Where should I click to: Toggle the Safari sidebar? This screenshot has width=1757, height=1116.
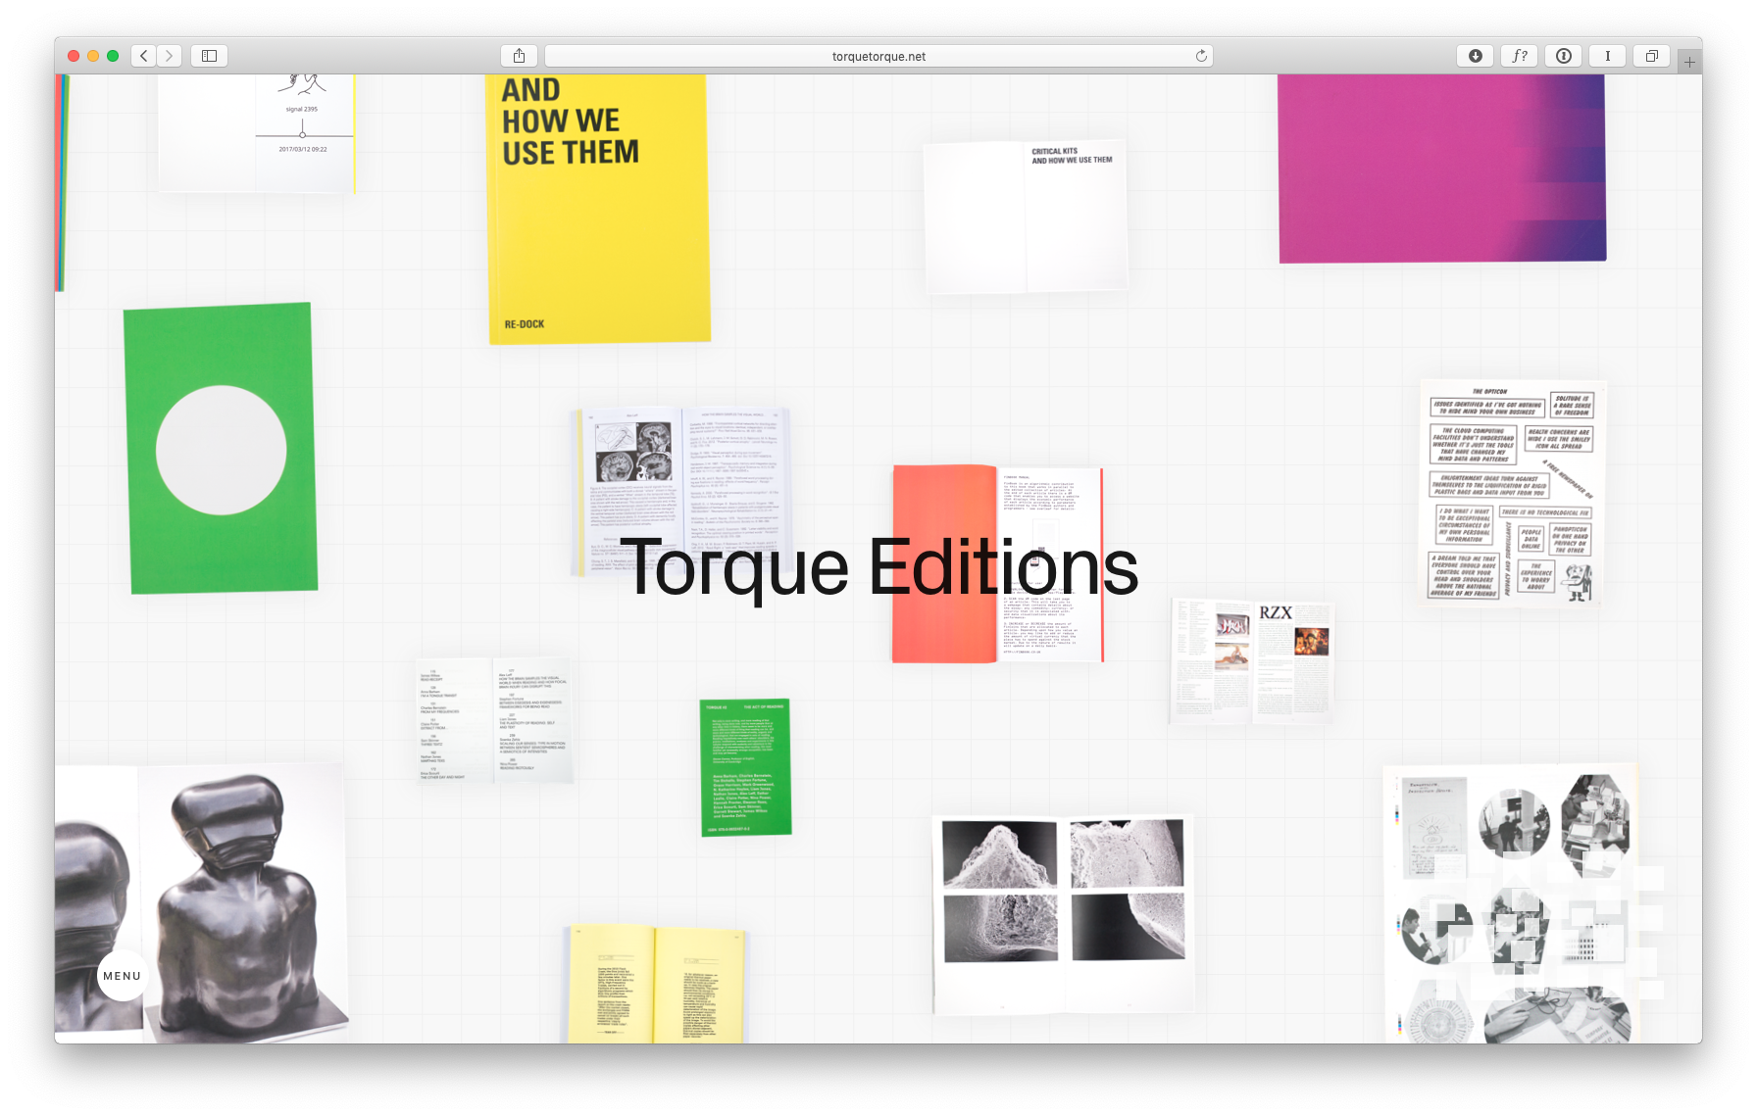click(209, 56)
